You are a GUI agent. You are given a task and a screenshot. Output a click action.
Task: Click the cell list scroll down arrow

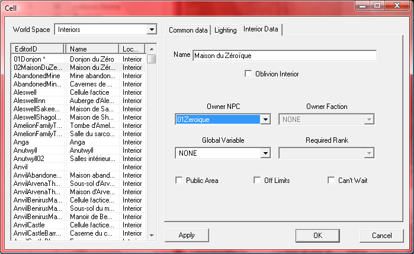pos(152,235)
